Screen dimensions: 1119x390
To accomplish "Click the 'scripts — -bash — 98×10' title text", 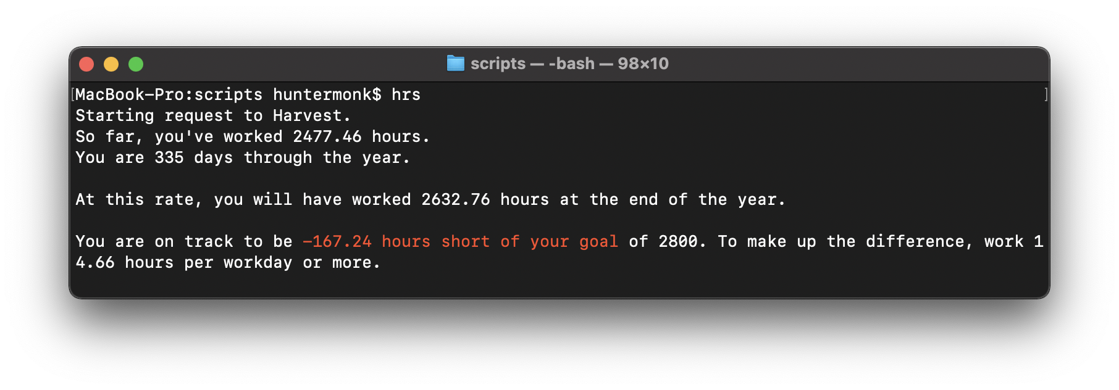I will (x=569, y=64).
